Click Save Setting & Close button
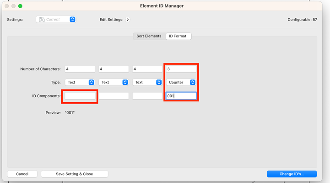Viewport: 330px width, 183px height. (75, 174)
